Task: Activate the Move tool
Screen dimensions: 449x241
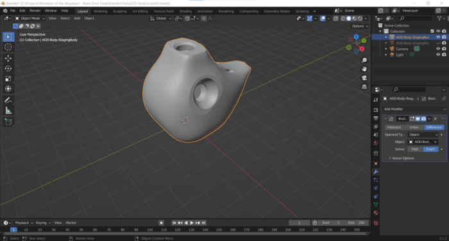Action: [8, 58]
